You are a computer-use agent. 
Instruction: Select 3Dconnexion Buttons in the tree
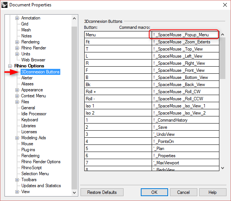pos(40,72)
